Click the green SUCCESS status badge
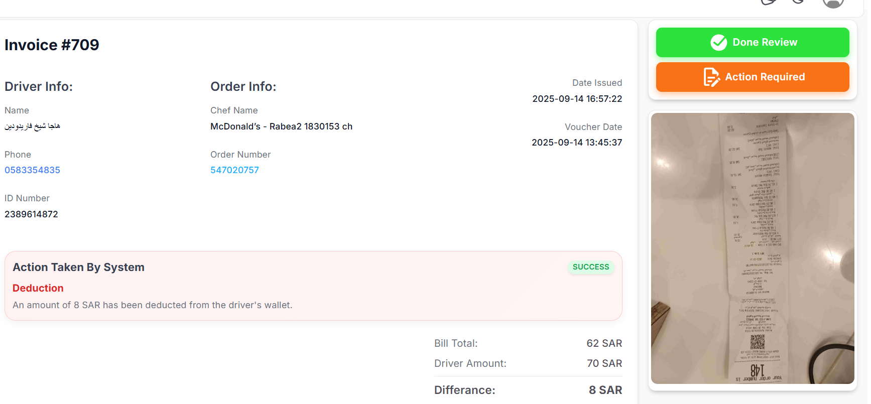This screenshot has width=871, height=404. 590,267
